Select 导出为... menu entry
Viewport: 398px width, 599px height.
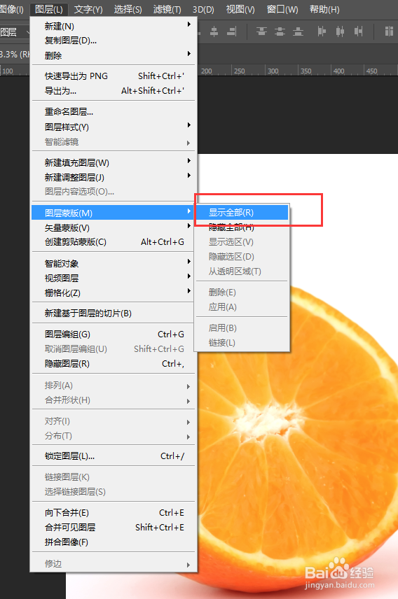(114, 91)
